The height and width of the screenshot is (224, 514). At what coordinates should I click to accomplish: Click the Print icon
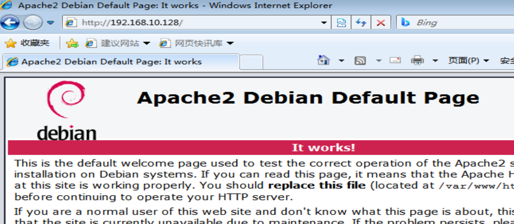coord(417,60)
